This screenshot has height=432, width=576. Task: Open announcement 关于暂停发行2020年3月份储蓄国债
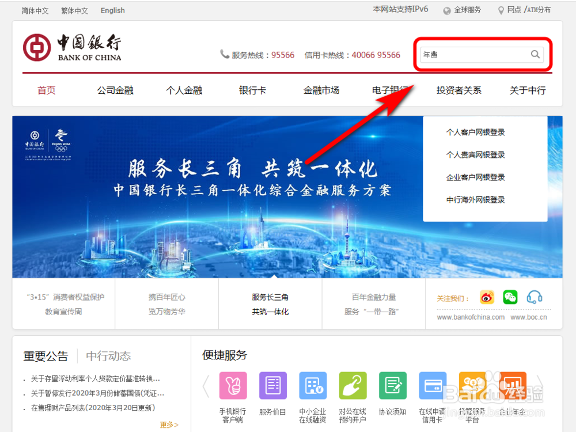(97, 393)
